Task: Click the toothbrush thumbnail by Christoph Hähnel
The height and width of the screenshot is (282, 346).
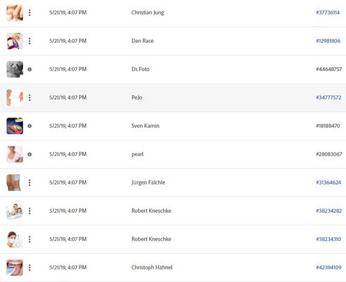Action: click(15, 267)
